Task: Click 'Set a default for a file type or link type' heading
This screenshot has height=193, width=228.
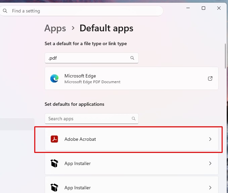Action: click(x=86, y=43)
